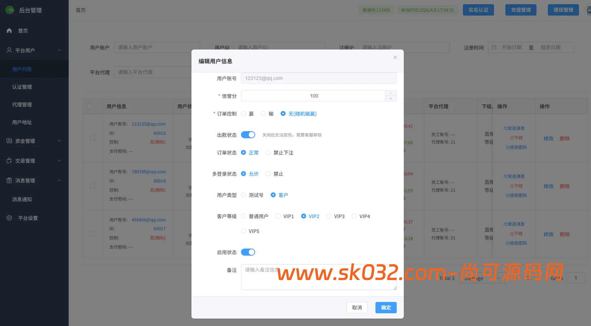Click the pagination Go to page input
The image size is (591, 326).
575,278
